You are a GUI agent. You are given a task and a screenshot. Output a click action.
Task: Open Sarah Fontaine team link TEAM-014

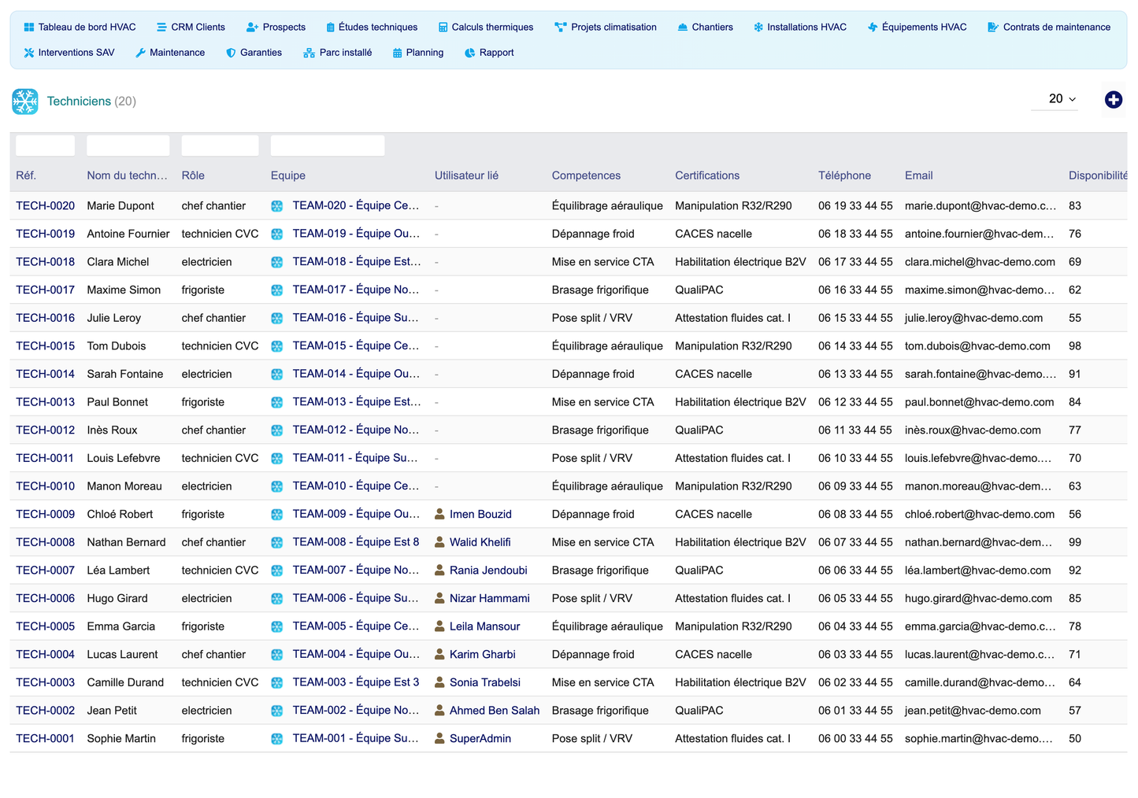point(356,375)
